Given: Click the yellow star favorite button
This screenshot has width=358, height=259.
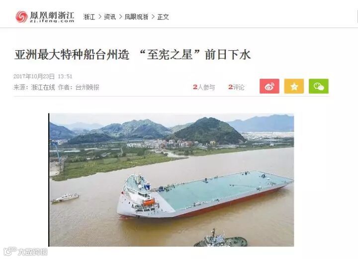Looking at the screenshot, I should point(294,86).
